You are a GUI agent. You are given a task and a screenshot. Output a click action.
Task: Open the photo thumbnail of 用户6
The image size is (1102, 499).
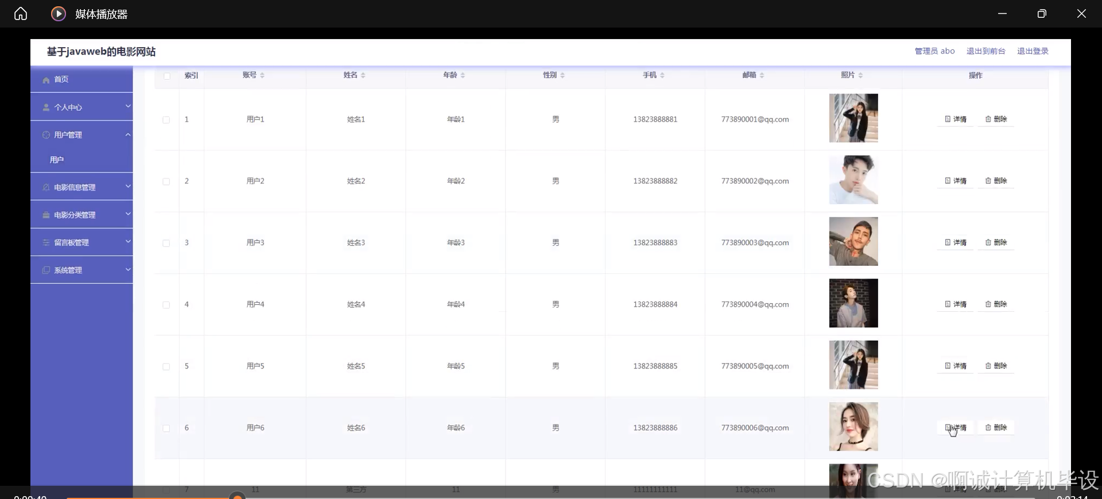pos(853,427)
